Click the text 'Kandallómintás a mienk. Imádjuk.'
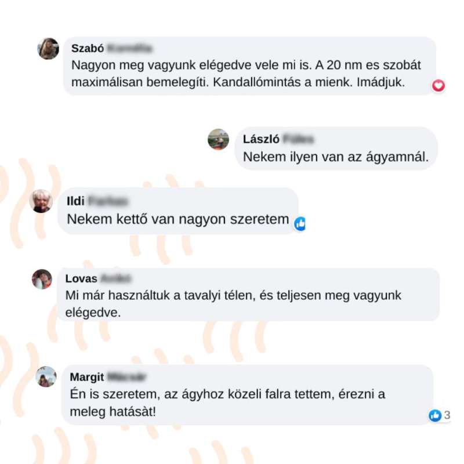Screen dimensions: 464x464 309,82
